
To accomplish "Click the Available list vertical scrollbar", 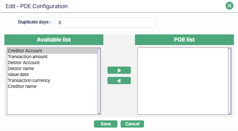I will pyautogui.click(x=99, y=81).
